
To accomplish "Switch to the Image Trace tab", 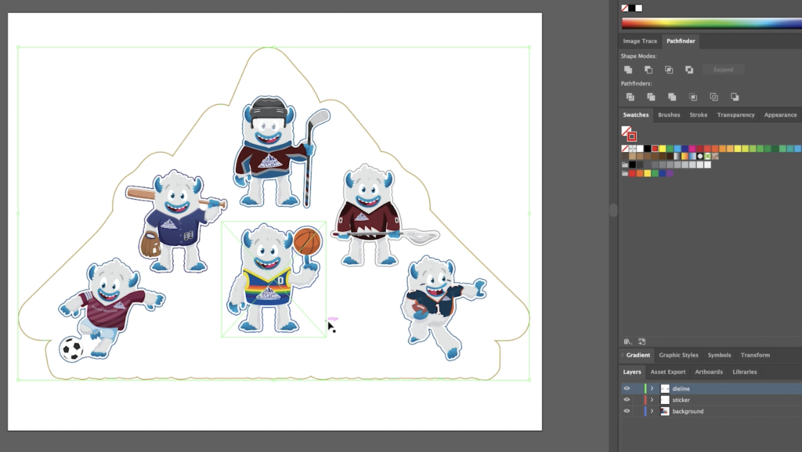I will click(x=640, y=41).
